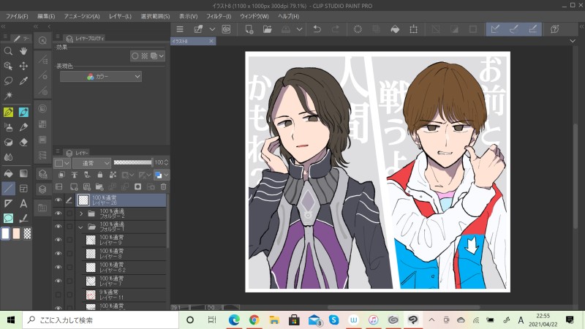Open the blending mode 通常 dropdown
Viewport: 585px width, 329px height.
click(x=91, y=162)
